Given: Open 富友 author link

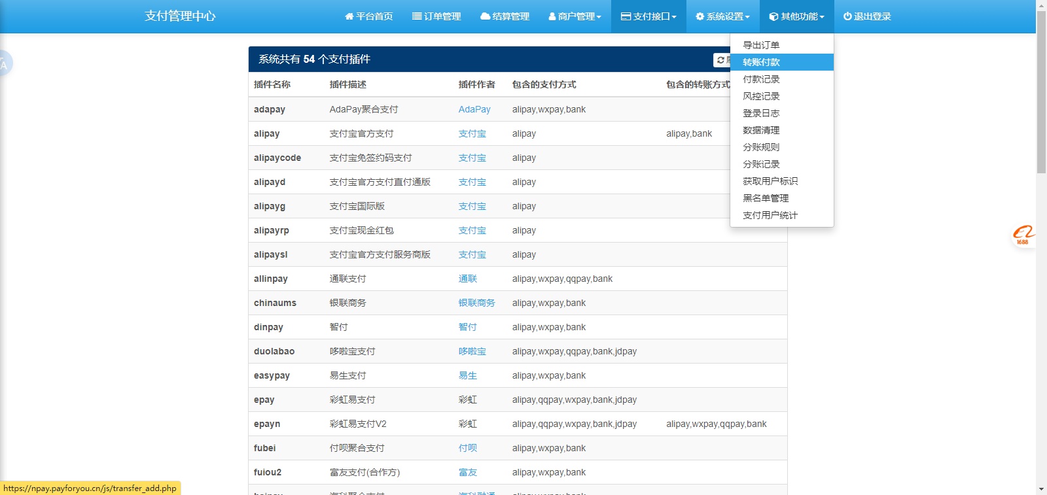Looking at the screenshot, I should coord(468,472).
